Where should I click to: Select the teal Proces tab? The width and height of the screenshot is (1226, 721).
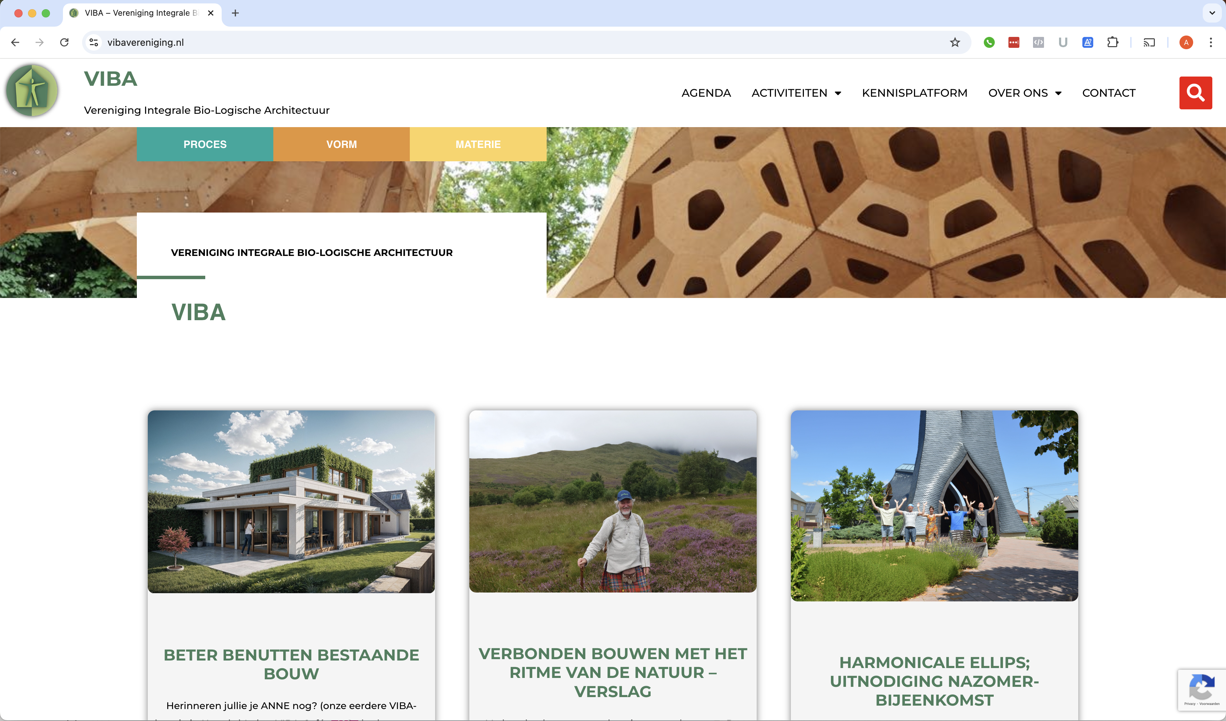(205, 144)
